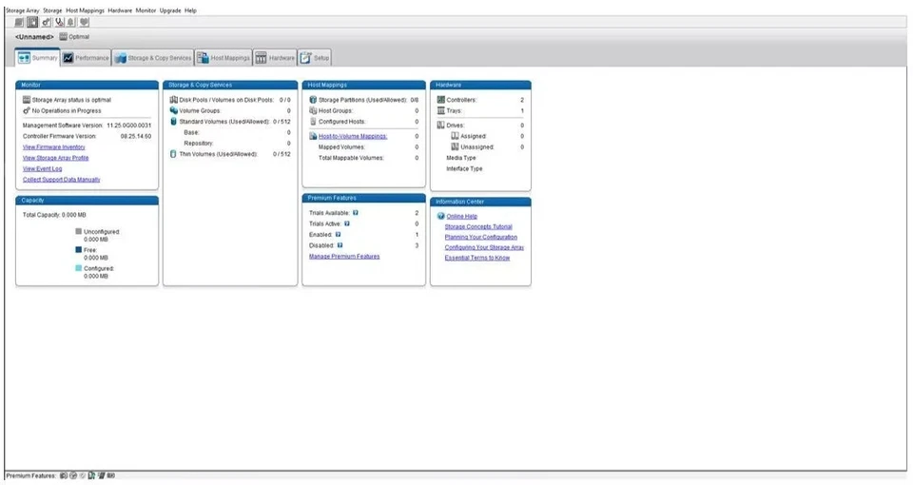Screen dimensions: 913x485
Task: Click the first gray toolbar icon below Storage Array menu
Action: click(x=19, y=22)
